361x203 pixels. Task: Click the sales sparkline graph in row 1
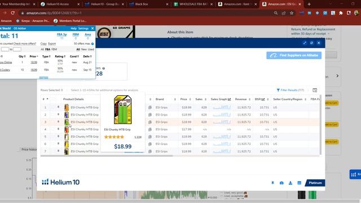[222, 107]
